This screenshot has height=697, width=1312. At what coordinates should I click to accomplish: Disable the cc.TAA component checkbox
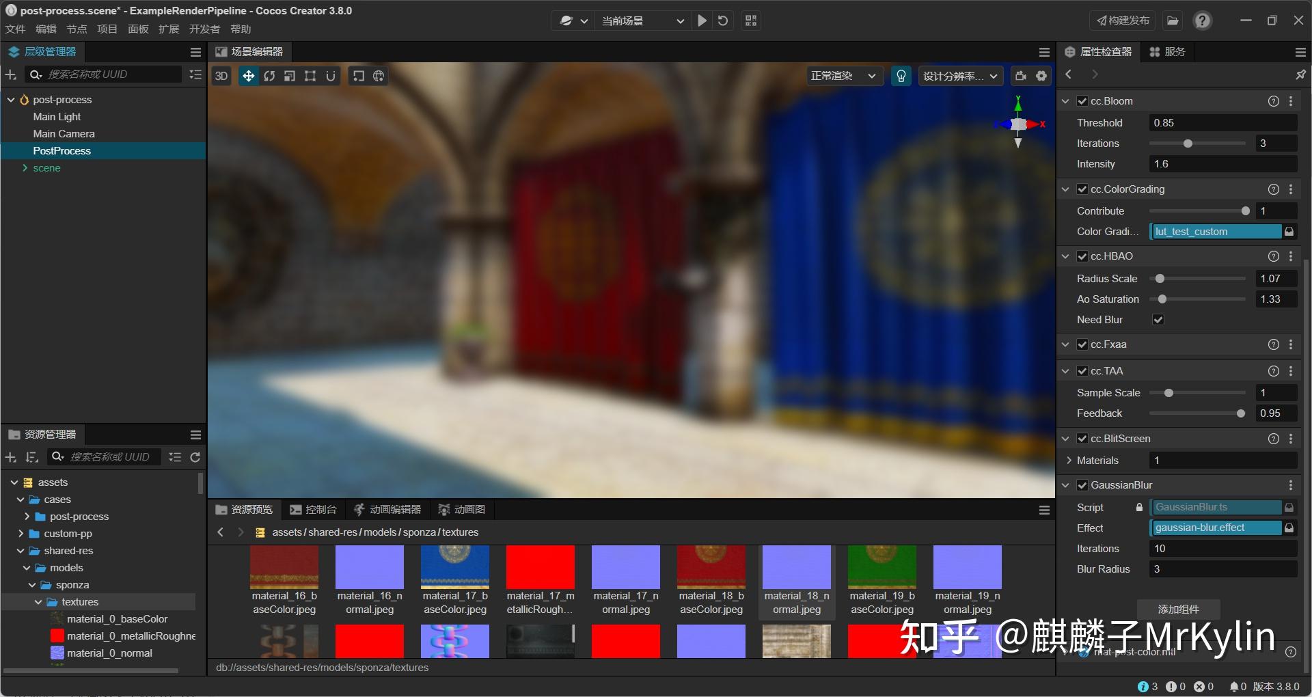click(x=1082, y=370)
